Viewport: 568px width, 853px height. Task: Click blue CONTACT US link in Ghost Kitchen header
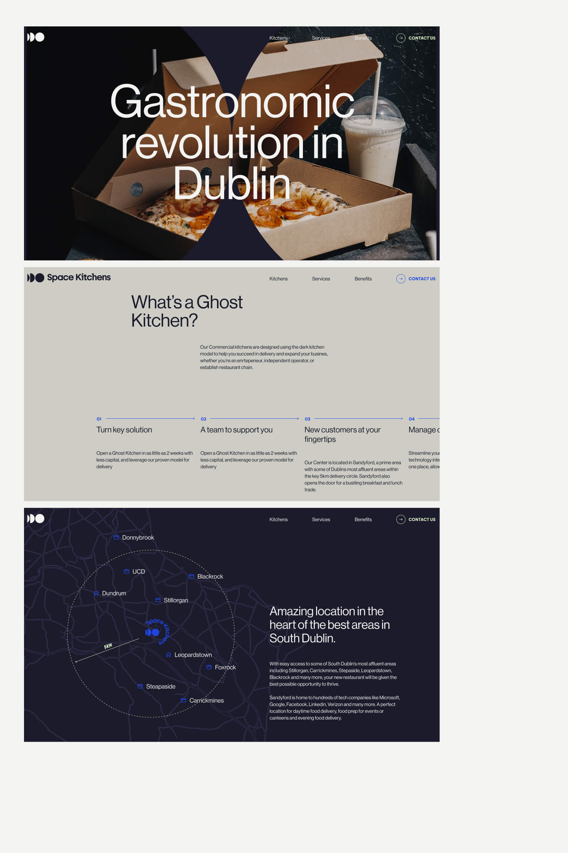click(422, 279)
